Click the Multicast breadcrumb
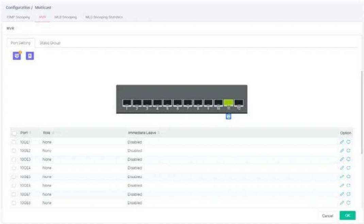Viewport: 364px width, 224px height. click(x=43, y=7)
